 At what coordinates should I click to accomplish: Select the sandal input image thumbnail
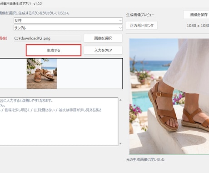[x=42, y=74]
